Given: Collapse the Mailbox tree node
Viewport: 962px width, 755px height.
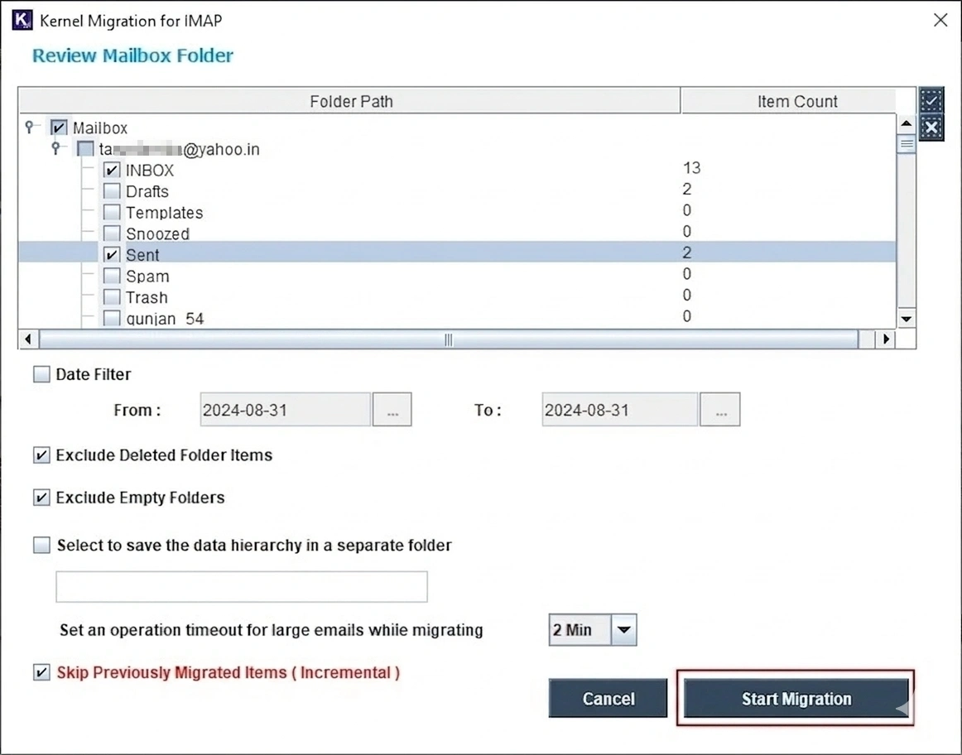Looking at the screenshot, I should pyautogui.click(x=31, y=127).
